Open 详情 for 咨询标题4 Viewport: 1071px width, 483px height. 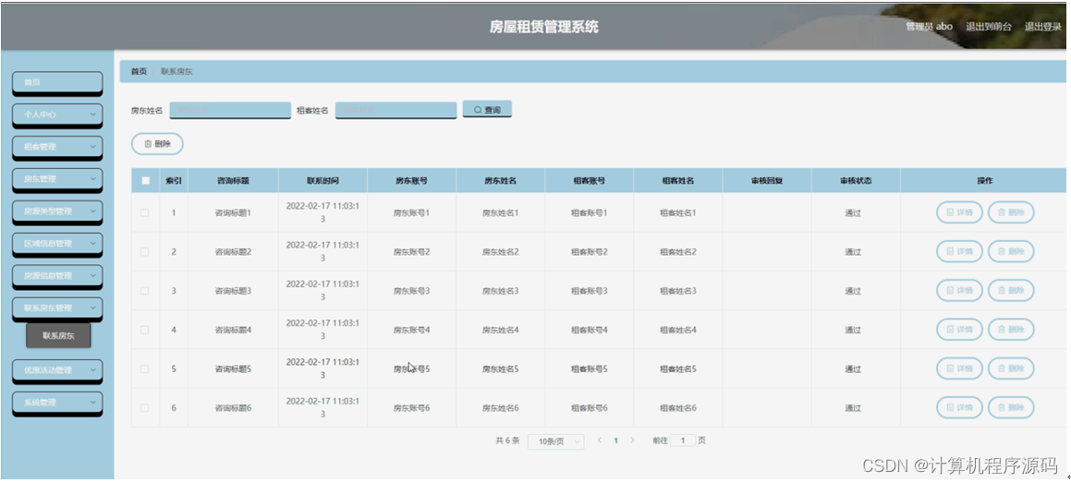(x=959, y=331)
